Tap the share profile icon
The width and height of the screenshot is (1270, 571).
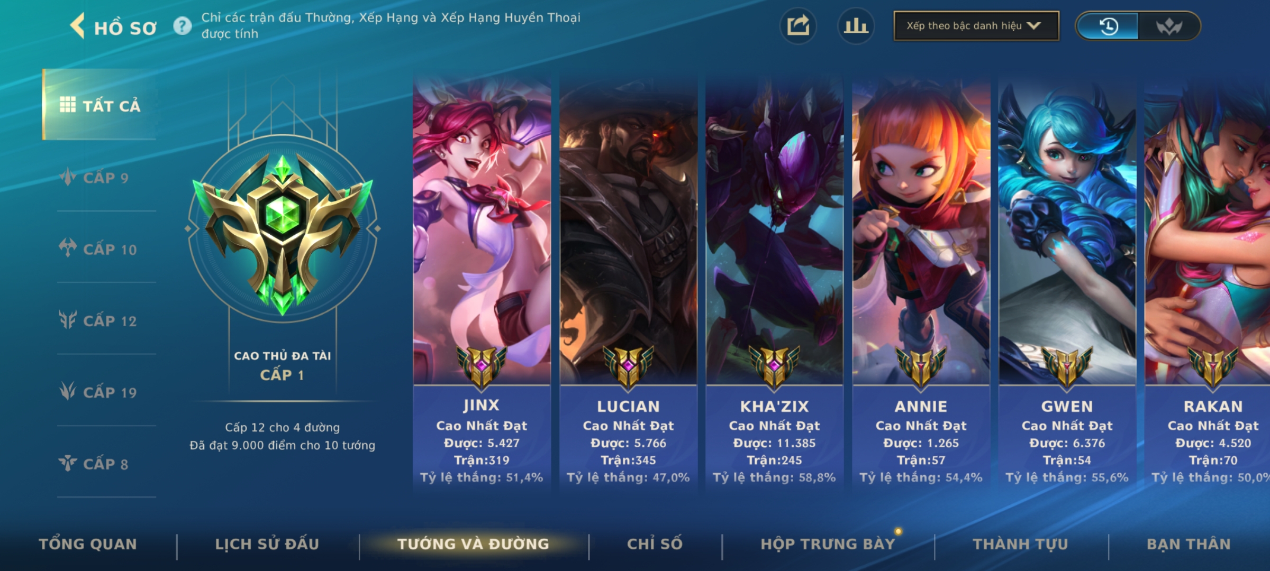798,26
